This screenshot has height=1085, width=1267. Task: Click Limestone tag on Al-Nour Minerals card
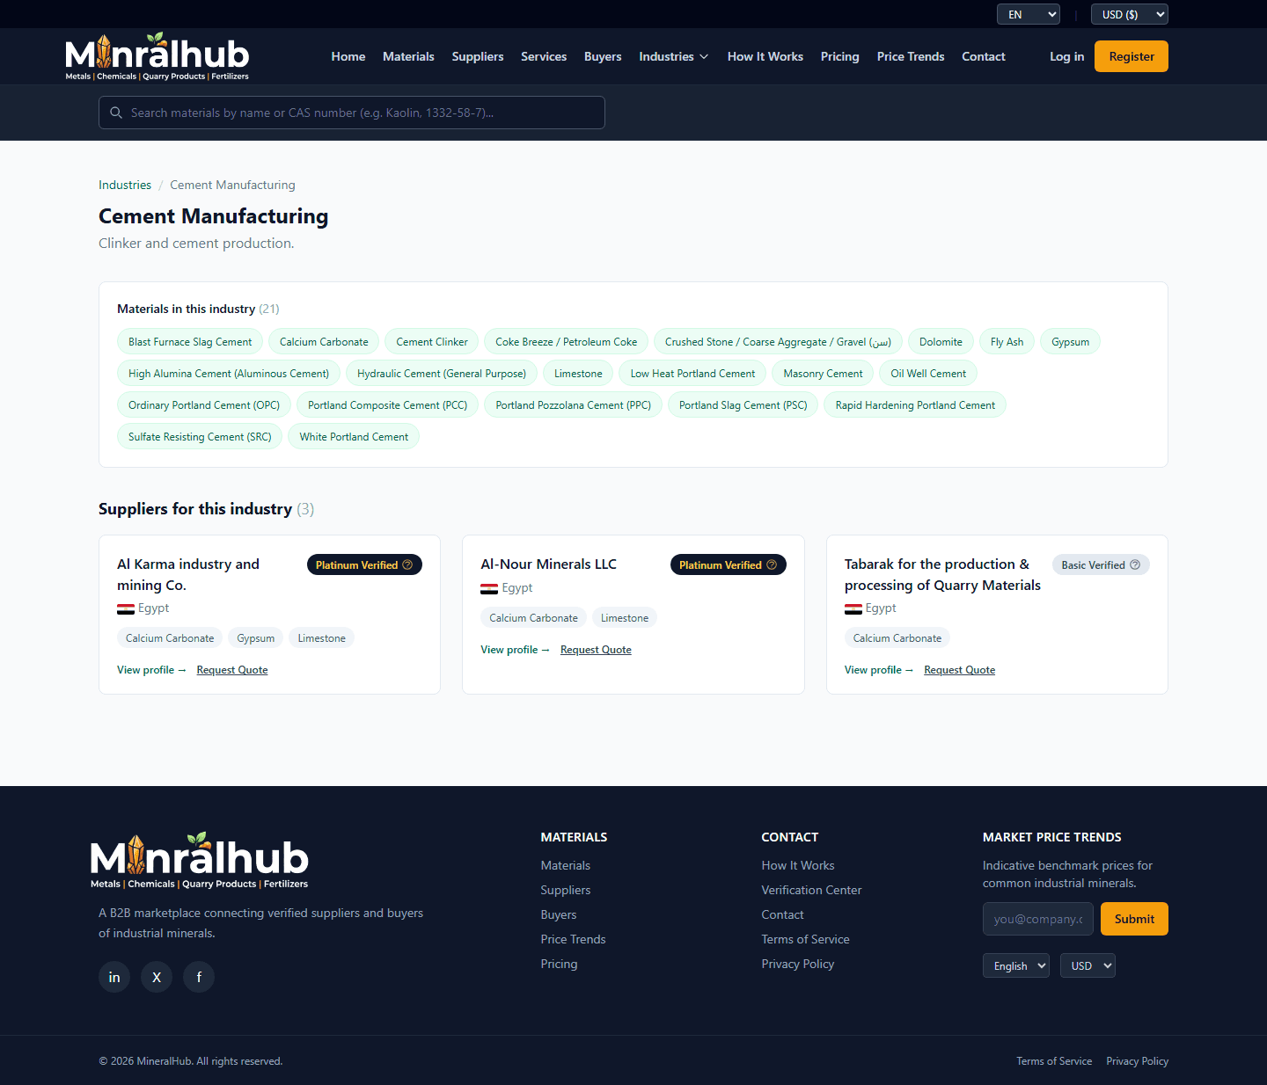click(x=625, y=618)
